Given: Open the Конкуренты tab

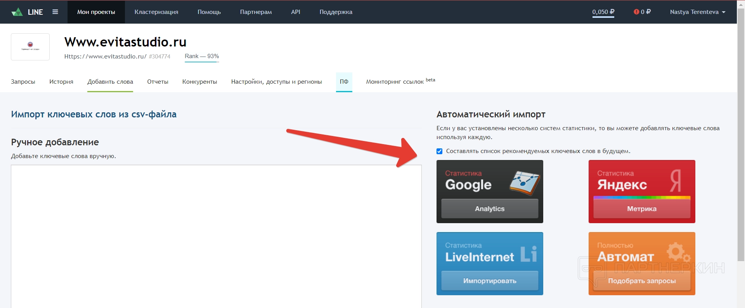Looking at the screenshot, I should [x=200, y=82].
